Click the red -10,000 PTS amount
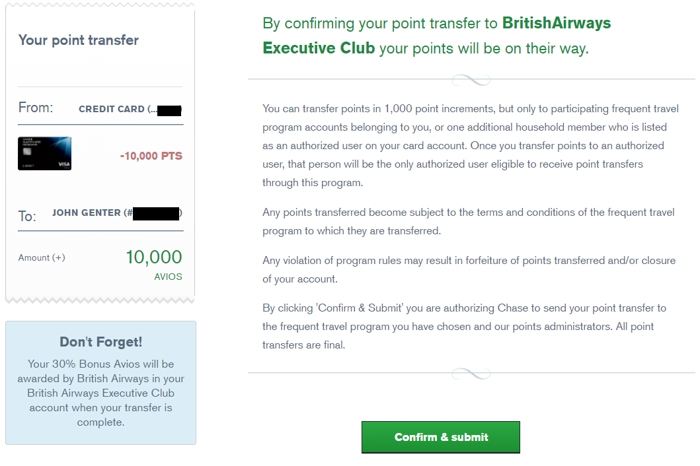 point(151,156)
